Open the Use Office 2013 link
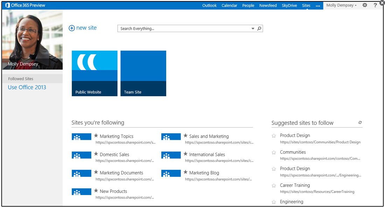Viewport: 385px width, 208px height. pos(27,87)
